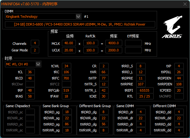This screenshot has width=190, height=138.
Task: Select the tRDRD_dg value 8
Action: tap(104, 112)
